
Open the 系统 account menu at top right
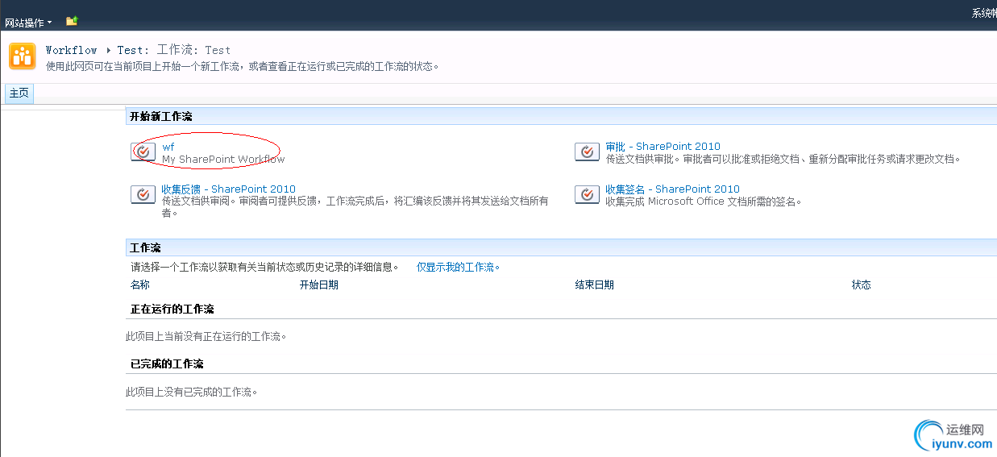(x=983, y=13)
